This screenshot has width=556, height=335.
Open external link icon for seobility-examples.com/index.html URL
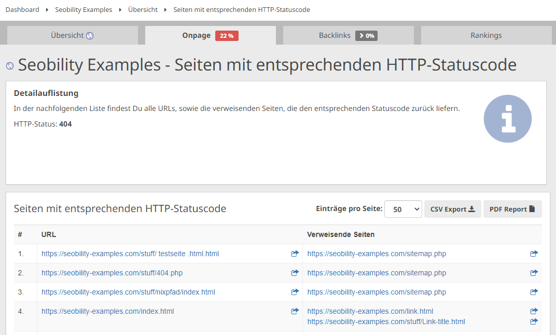pos(295,311)
